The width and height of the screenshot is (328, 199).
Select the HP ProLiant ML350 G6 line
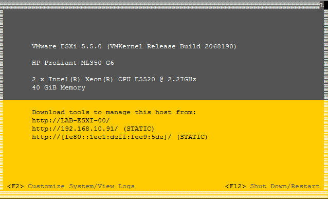[73, 63]
